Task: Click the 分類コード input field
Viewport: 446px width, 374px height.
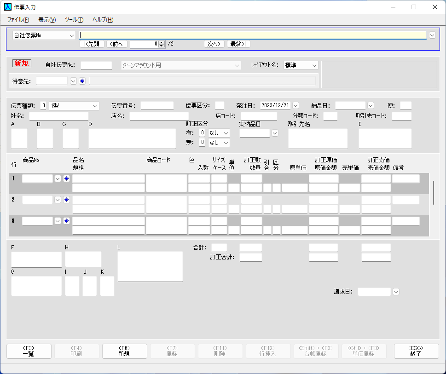Action: [330, 116]
